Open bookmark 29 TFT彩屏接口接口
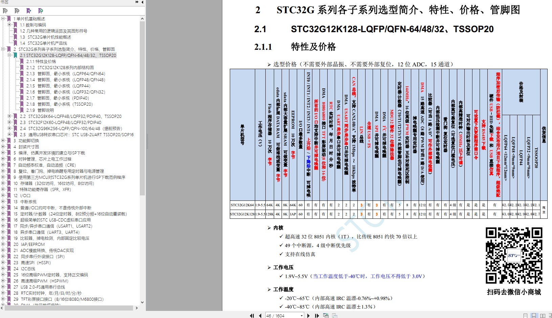This screenshot has height=318, width=552. tap(59, 299)
